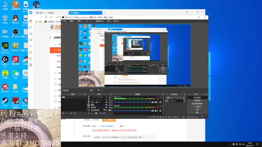Move the scene down in Scenes panel

point(75,113)
